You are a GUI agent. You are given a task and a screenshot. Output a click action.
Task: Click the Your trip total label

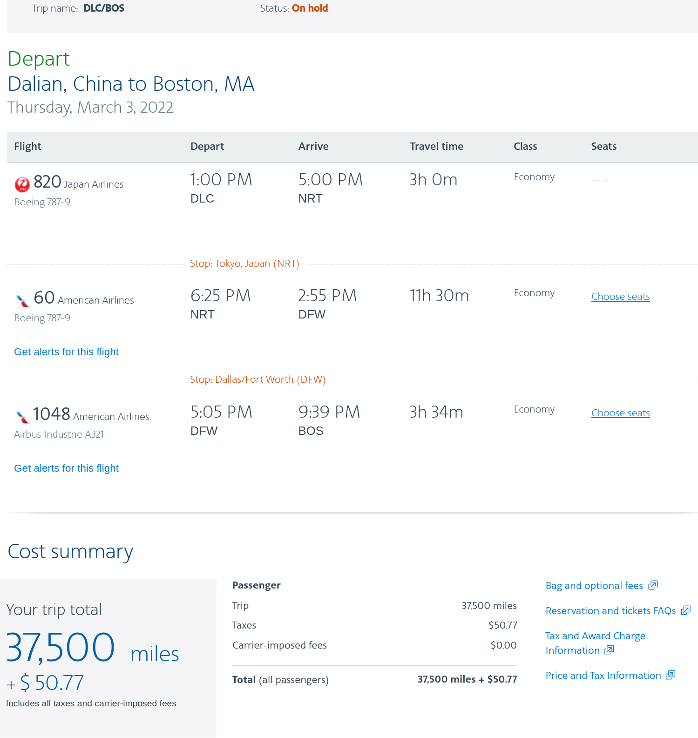tap(54, 610)
